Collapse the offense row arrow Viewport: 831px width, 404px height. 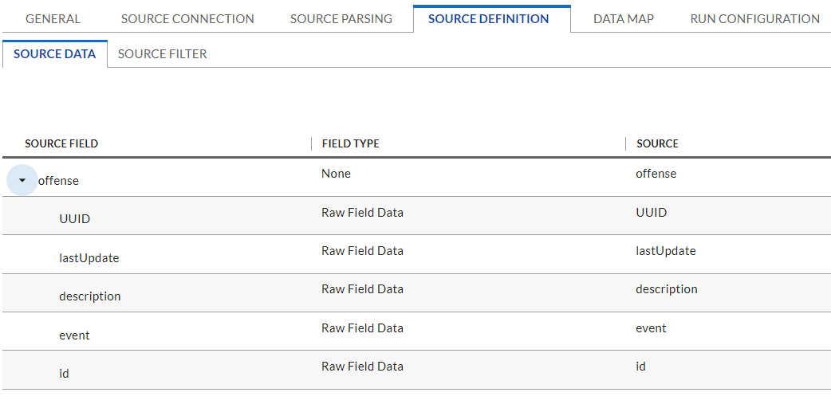[x=22, y=180]
